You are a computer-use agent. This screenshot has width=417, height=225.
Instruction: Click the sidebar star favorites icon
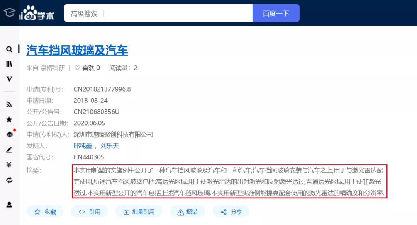pos(9,119)
